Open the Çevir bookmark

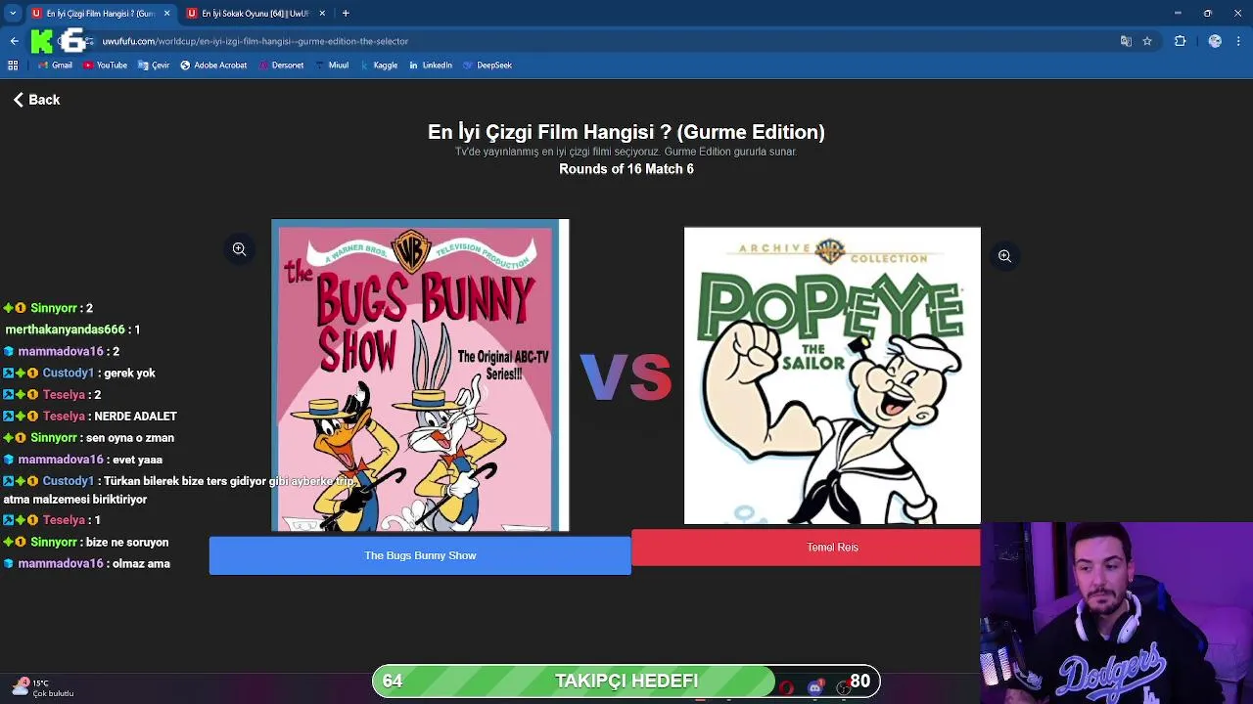click(154, 66)
